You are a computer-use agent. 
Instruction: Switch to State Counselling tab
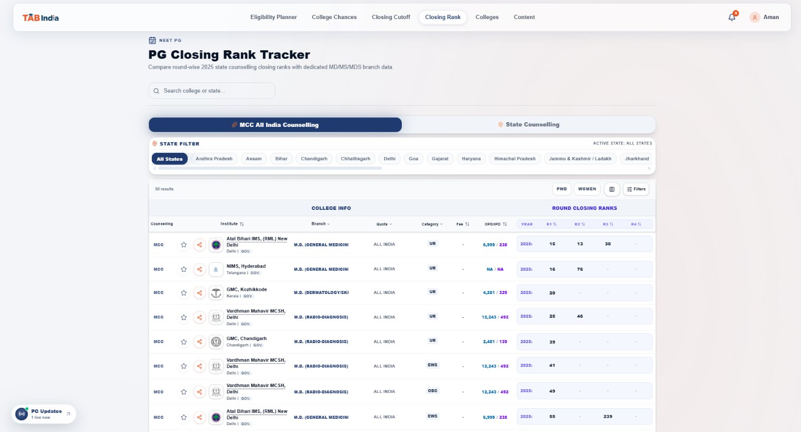(x=529, y=125)
